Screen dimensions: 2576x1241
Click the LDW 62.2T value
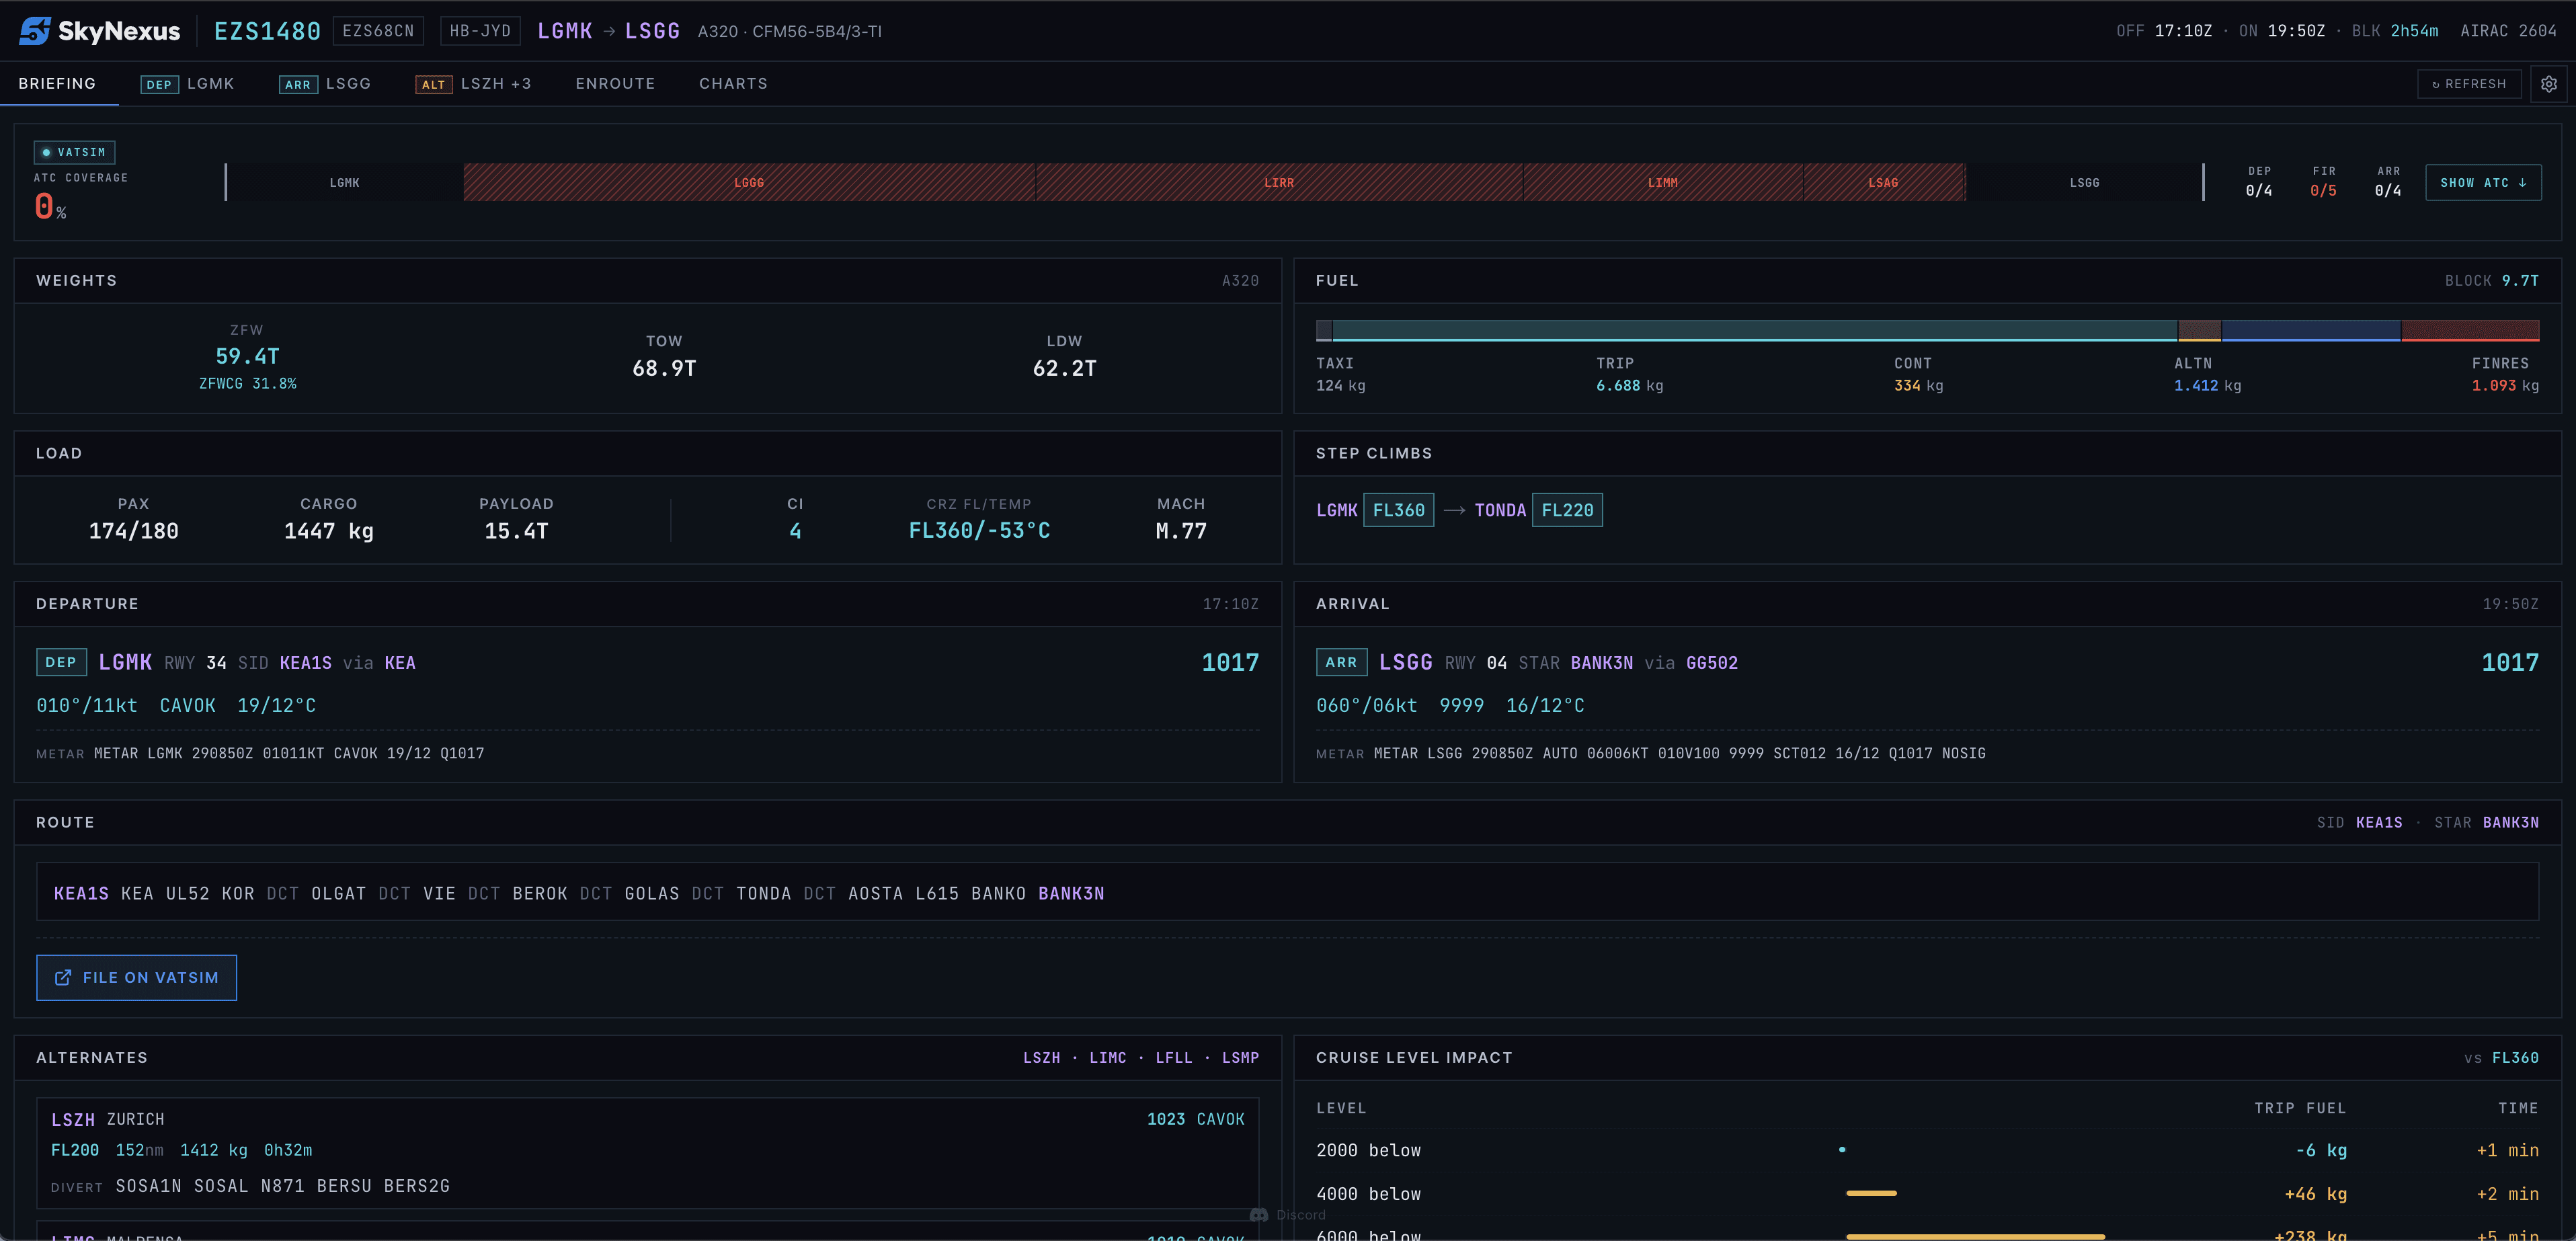pyautogui.click(x=1064, y=369)
